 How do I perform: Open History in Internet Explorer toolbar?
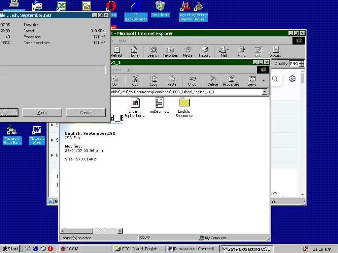[205, 52]
